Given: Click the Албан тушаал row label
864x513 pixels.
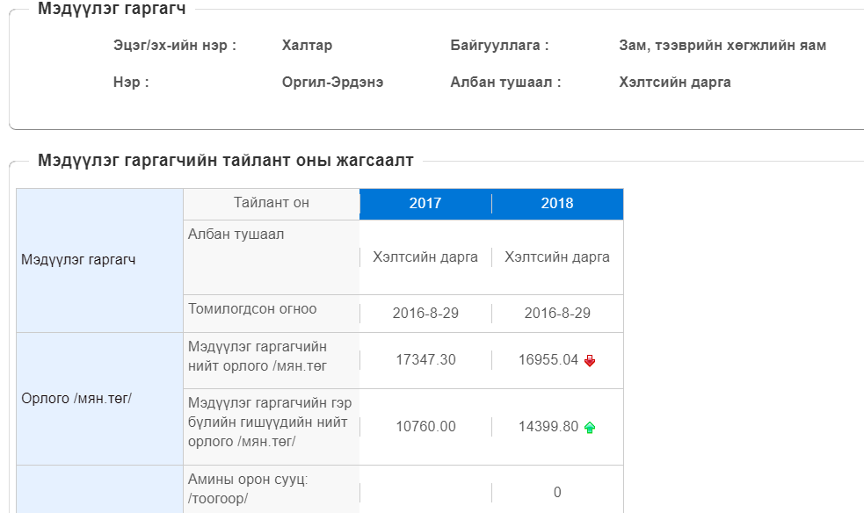Looking at the screenshot, I should (236, 235).
